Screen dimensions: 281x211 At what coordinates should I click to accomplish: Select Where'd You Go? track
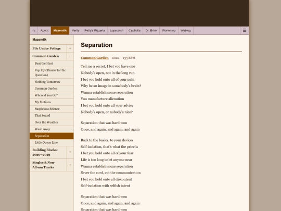[52, 95]
